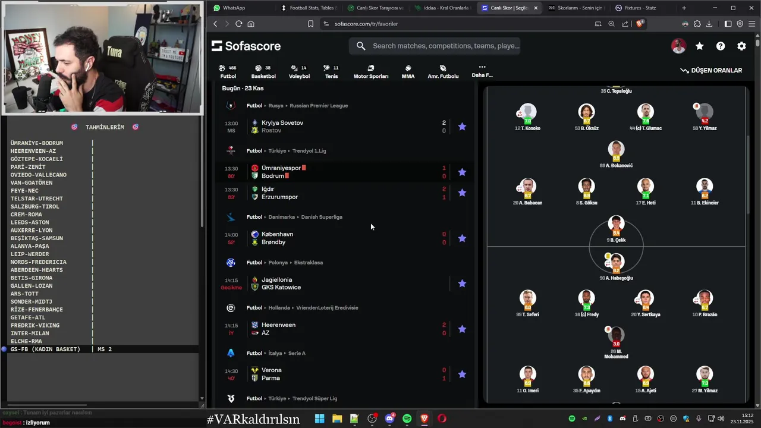The width and height of the screenshot is (761, 428).
Task: Unfavorite the Verona vs Parma match
Action: tap(462, 374)
